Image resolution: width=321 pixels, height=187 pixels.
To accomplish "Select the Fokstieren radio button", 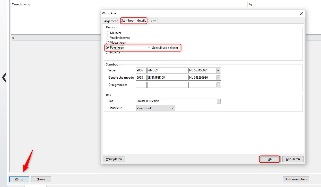I will (x=108, y=48).
